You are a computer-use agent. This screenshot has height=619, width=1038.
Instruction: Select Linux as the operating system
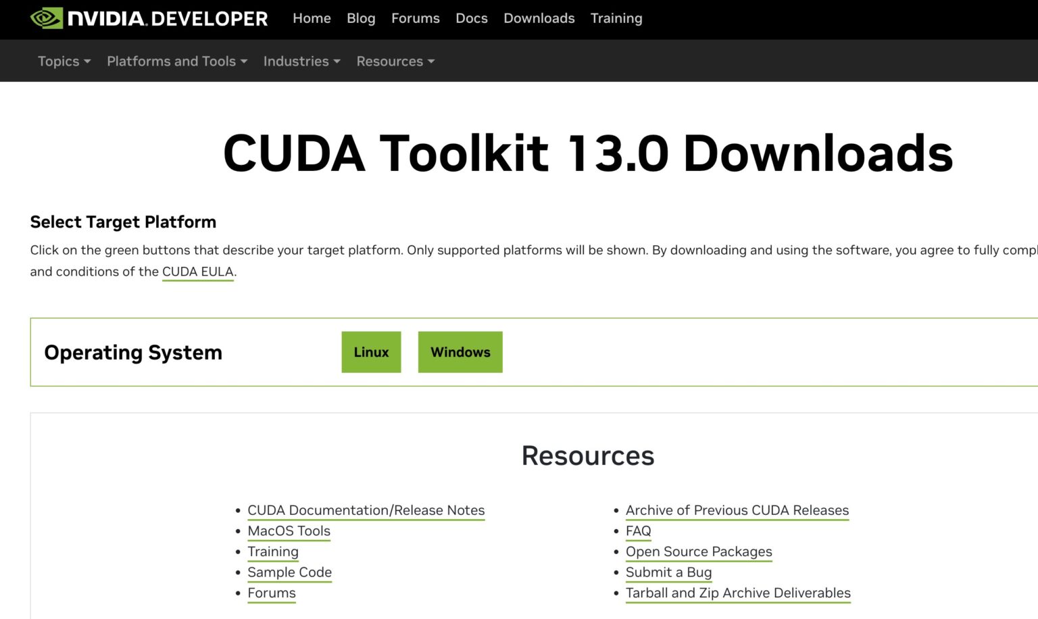tap(370, 351)
